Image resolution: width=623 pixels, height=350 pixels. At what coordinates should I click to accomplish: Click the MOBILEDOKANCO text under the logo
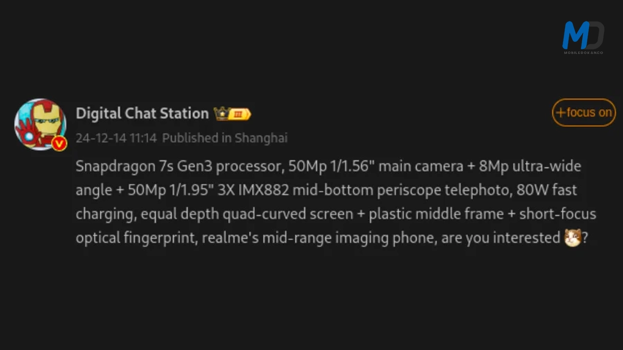583,52
